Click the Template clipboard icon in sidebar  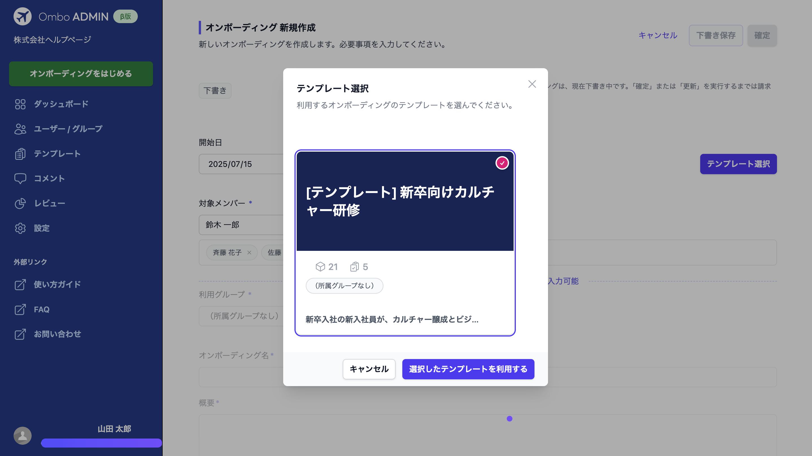(x=20, y=154)
